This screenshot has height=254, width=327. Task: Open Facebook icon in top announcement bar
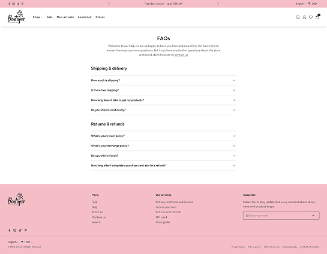pos(9,4)
